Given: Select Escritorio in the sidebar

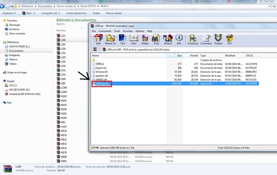Looking at the screenshot, I should coord(12,29).
